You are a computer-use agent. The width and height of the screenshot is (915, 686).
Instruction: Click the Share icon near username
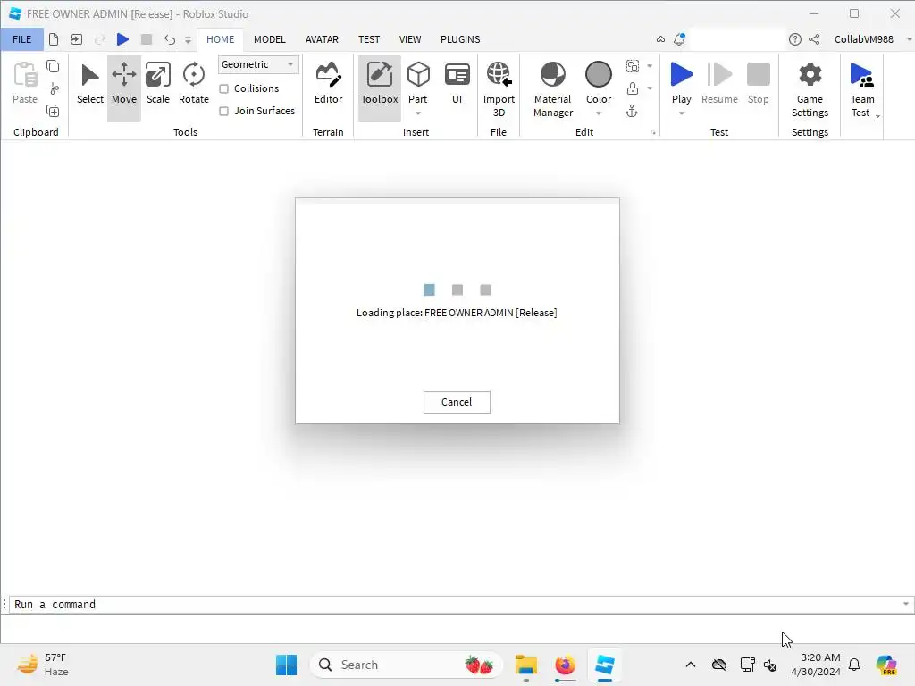[814, 39]
